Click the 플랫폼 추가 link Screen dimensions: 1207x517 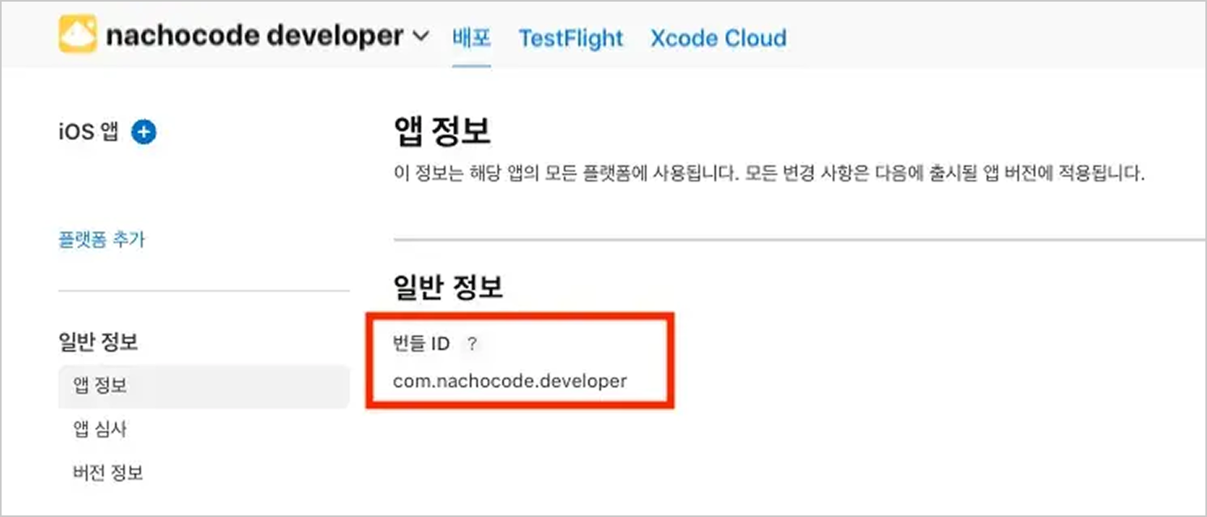click(102, 240)
